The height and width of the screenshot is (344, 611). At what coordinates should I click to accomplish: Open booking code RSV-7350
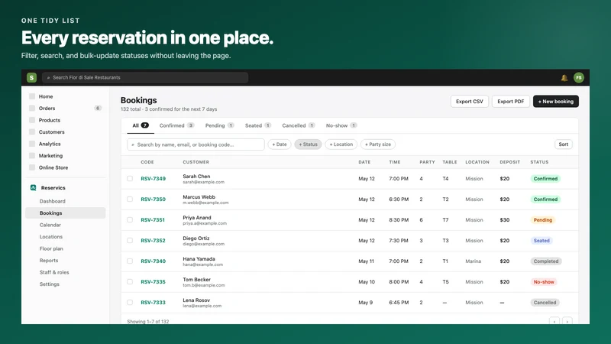point(154,200)
